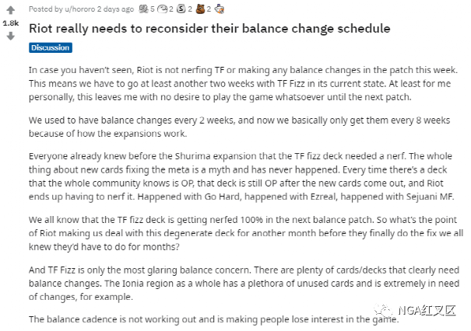Open the u/hororo user profile
Screen dimensions: 471x331
point(80,9)
